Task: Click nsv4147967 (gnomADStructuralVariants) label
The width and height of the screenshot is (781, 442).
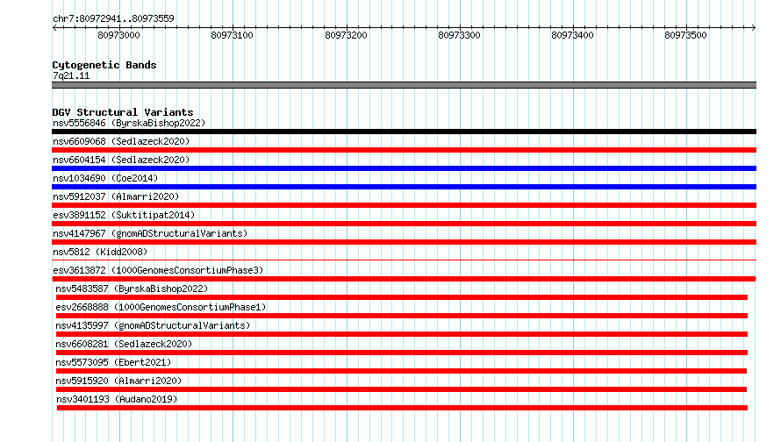Action: click(x=150, y=233)
